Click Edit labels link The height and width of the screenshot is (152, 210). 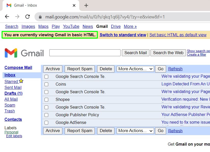point(14,136)
